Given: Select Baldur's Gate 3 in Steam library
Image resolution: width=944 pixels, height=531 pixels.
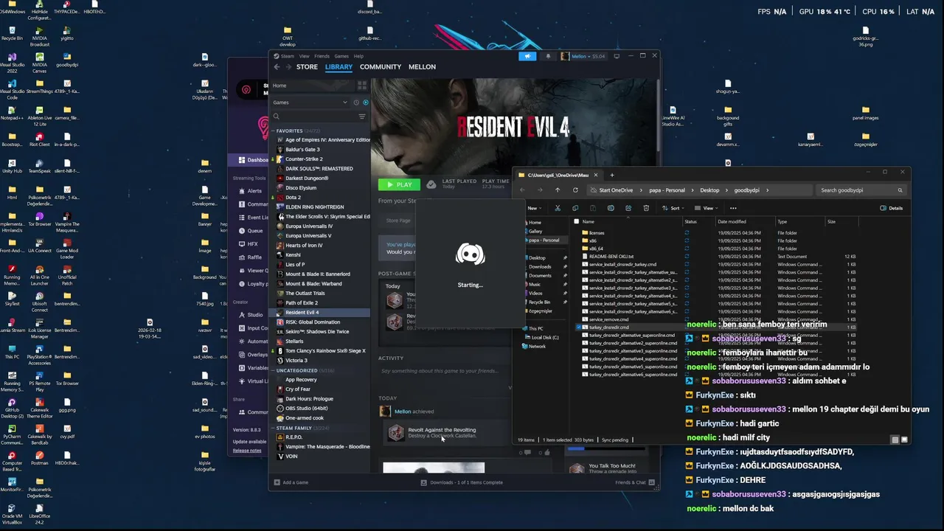Looking at the screenshot, I should pyautogui.click(x=302, y=150).
